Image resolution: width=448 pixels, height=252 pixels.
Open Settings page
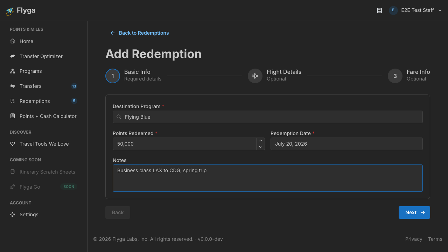point(43,215)
